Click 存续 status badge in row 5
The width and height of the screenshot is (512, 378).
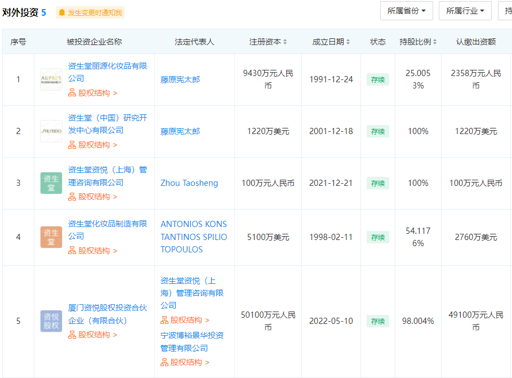378,322
